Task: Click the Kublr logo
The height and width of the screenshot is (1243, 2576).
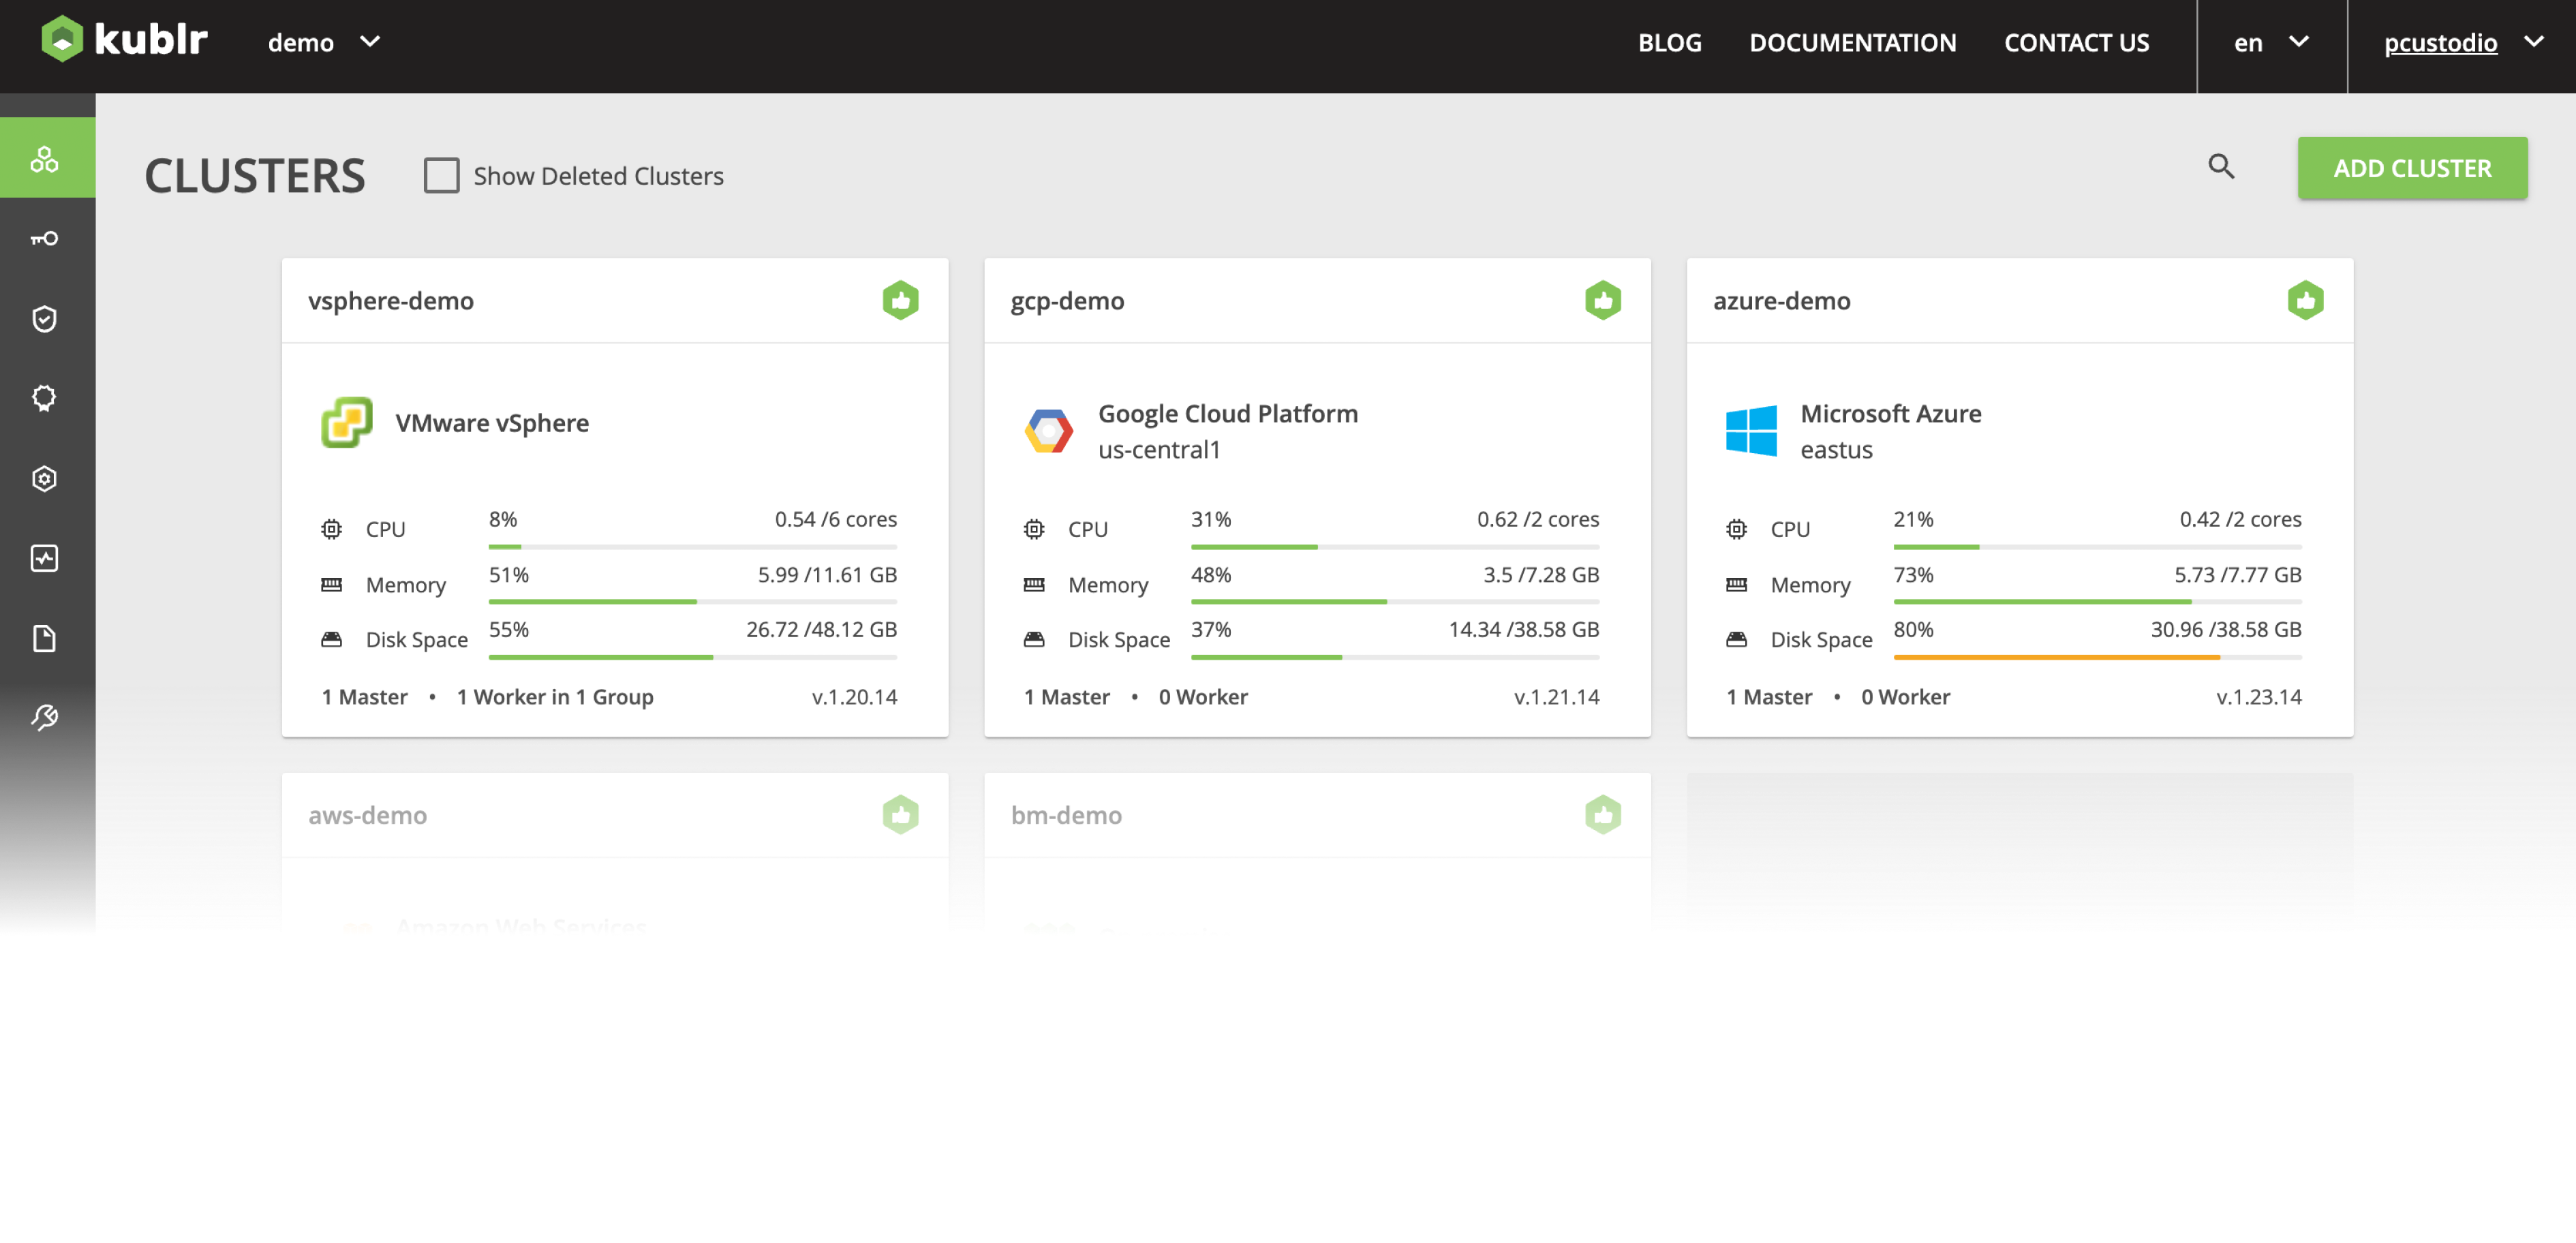Action: coord(124,40)
